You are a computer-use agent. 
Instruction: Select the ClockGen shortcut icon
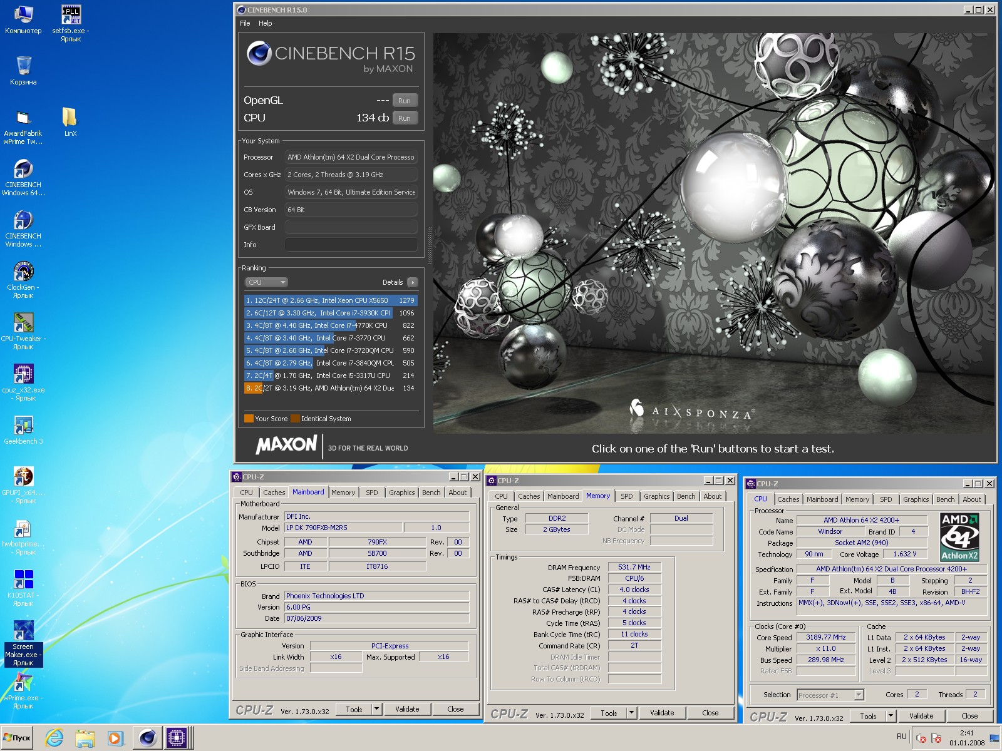[x=23, y=280]
